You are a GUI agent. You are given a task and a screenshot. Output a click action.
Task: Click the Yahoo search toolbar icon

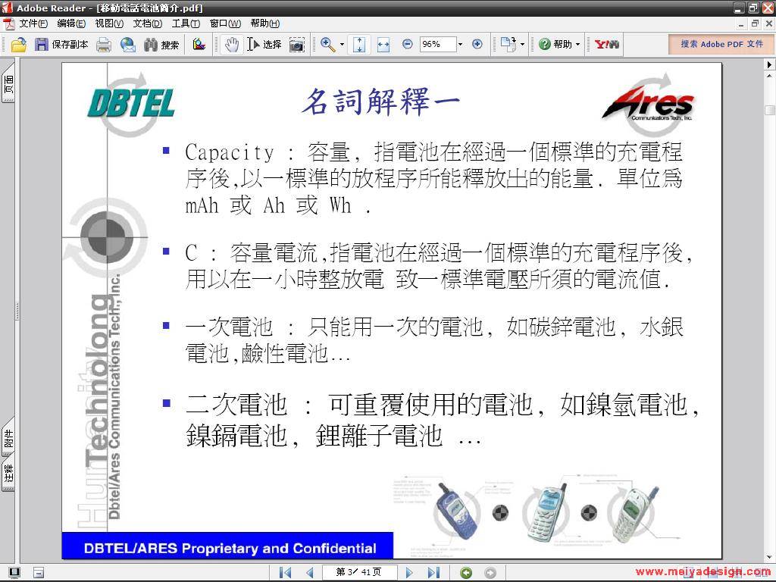607,45
